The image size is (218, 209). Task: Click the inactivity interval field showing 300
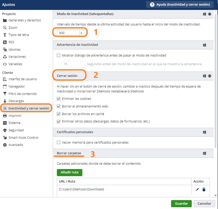pos(68,33)
